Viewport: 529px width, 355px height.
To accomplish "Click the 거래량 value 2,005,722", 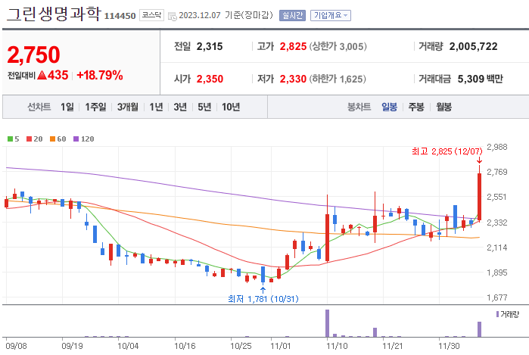I will (473, 47).
